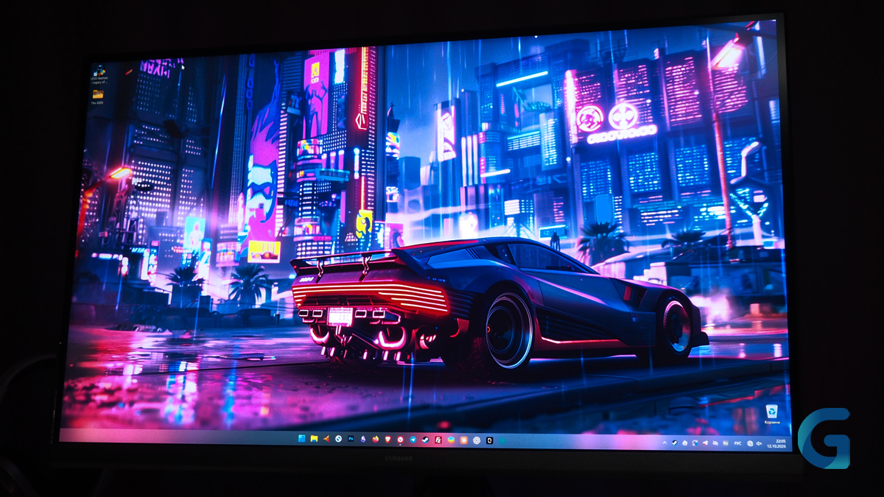Launch FileZilla from the taskbar
Viewport: 884px width, 497px height.
pyautogui.click(x=438, y=440)
